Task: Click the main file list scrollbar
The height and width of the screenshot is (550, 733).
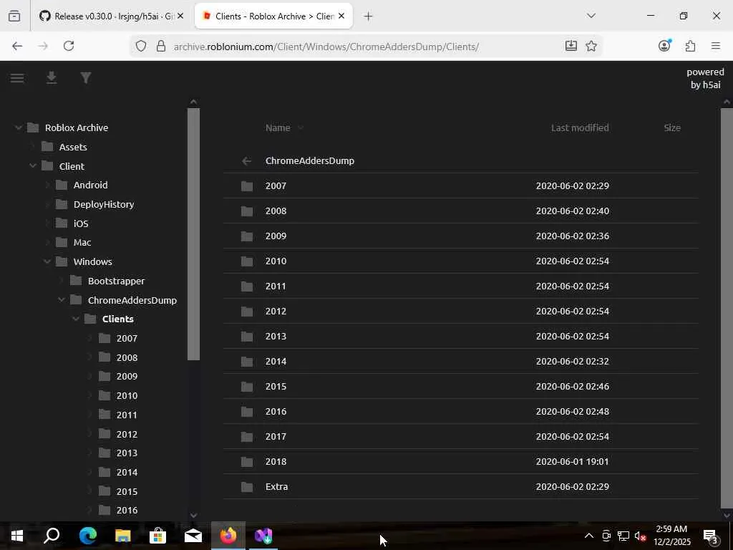Action: [x=727, y=308]
